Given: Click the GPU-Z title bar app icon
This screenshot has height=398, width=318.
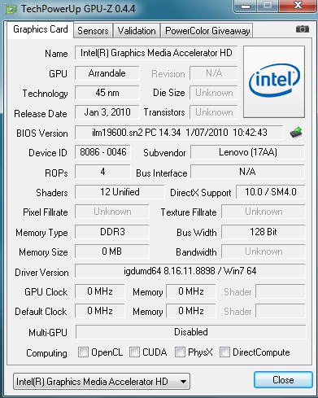Looking at the screenshot, I should (11, 9).
